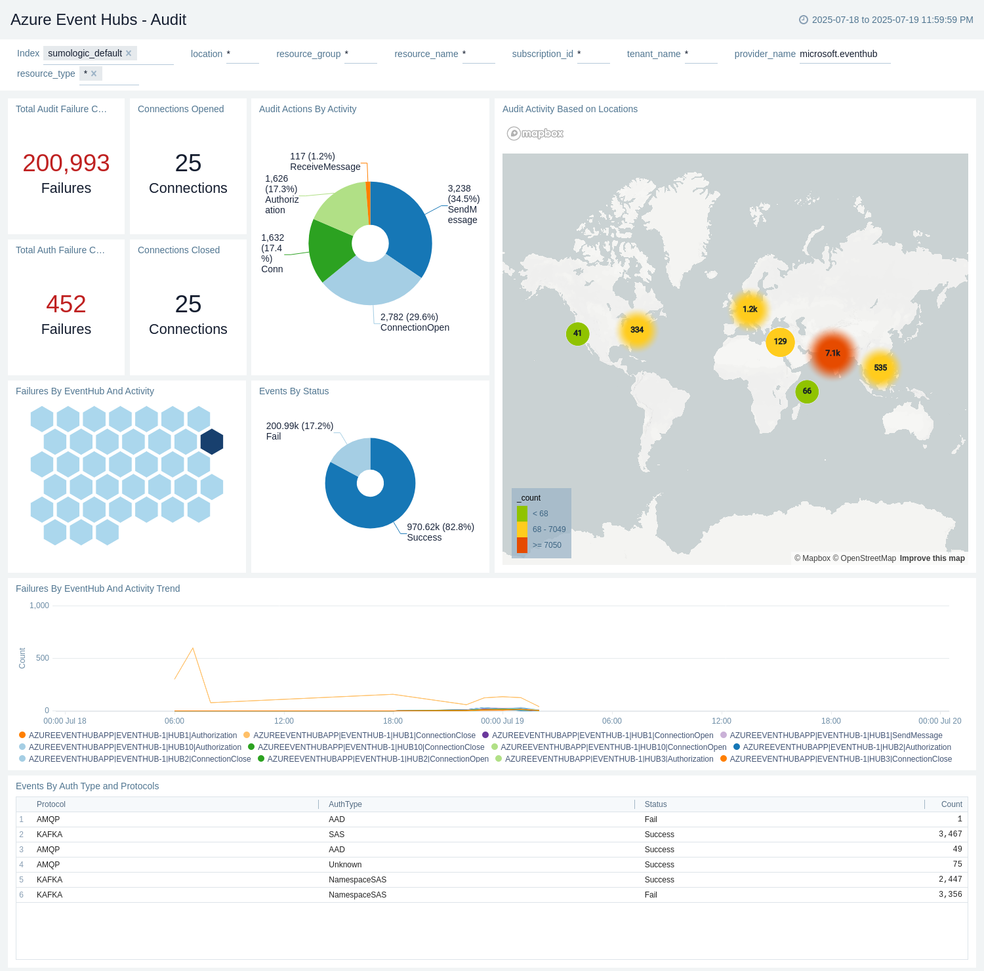Click the green less than 68 legend swatch
Image resolution: width=984 pixels, height=971 pixels.
tap(522, 514)
